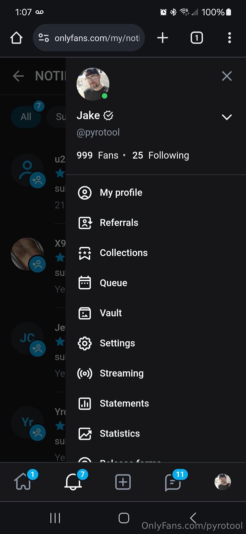This screenshot has height=534, width=246.
Task: Go to Queue in the menu
Action: click(113, 283)
